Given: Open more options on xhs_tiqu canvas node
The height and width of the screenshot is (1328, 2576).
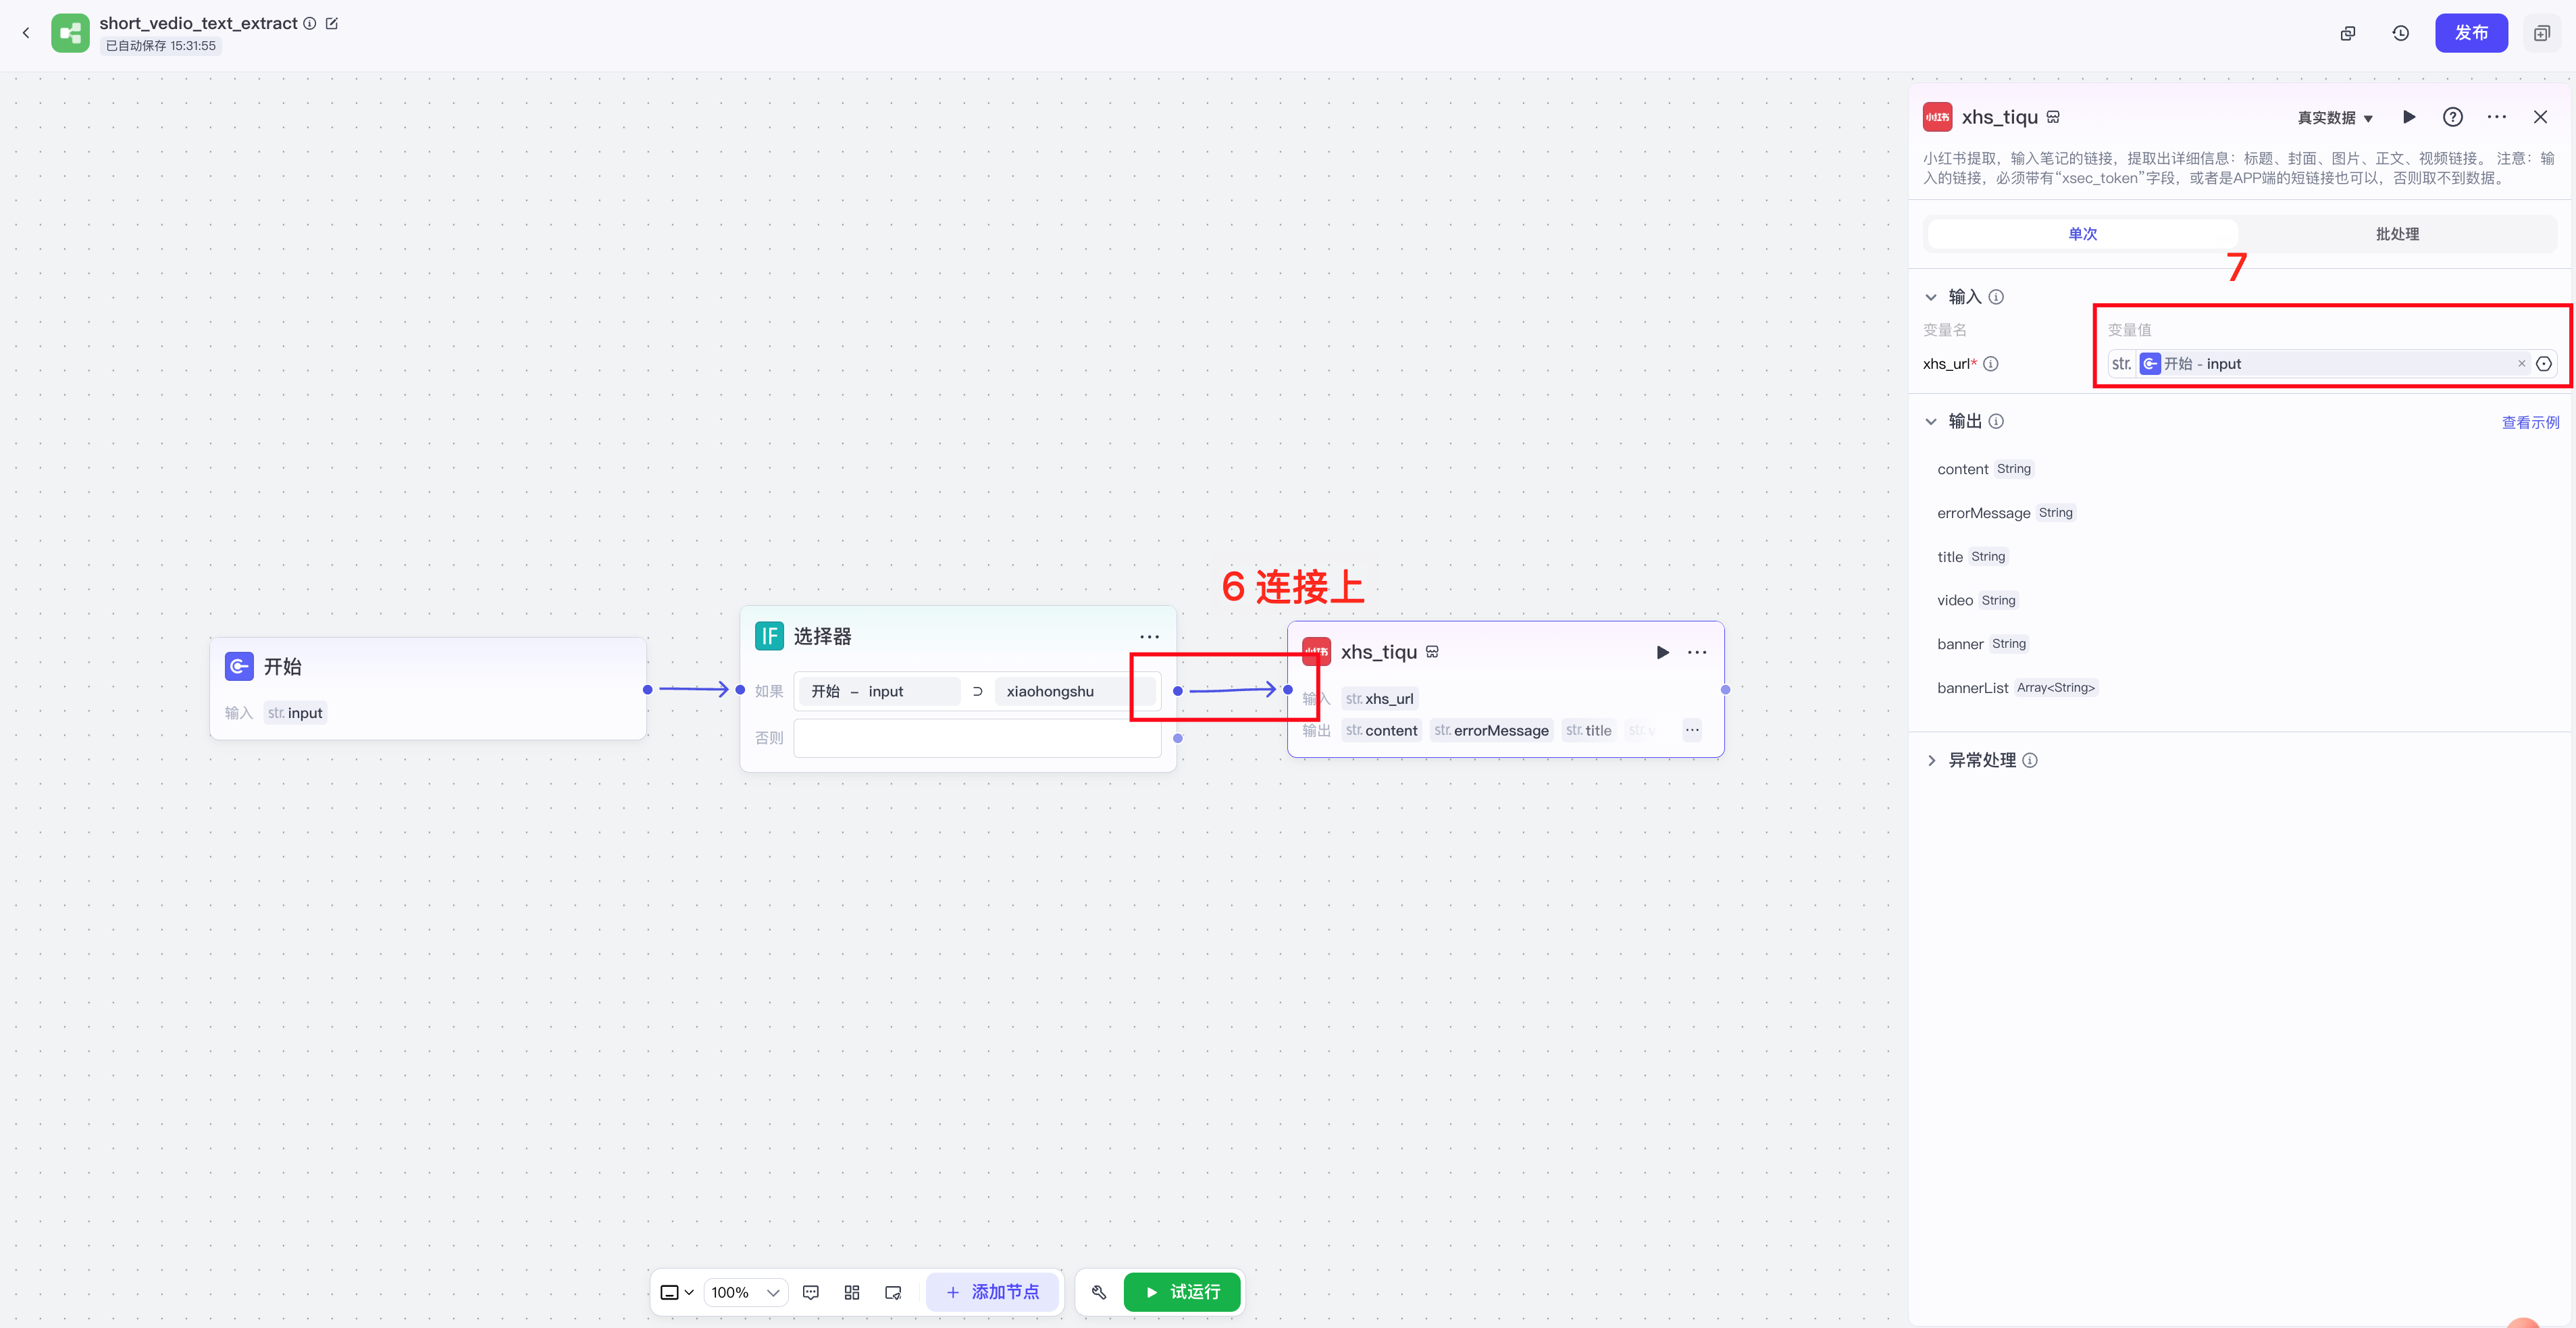Looking at the screenshot, I should (x=1697, y=652).
